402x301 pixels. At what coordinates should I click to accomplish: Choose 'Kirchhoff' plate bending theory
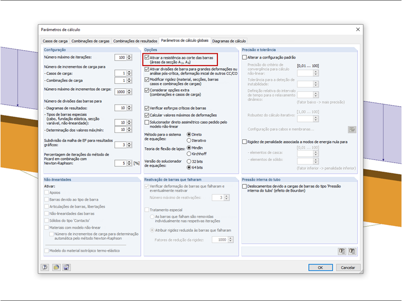click(189, 154)
